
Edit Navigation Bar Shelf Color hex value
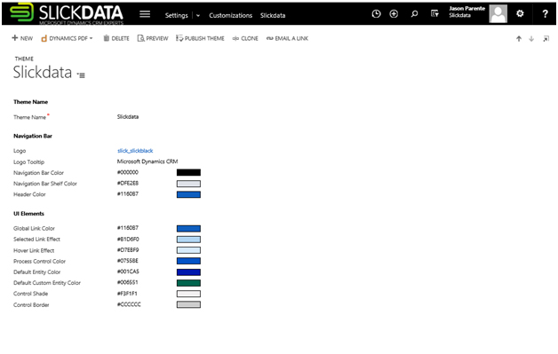click(x=128, y=183)
